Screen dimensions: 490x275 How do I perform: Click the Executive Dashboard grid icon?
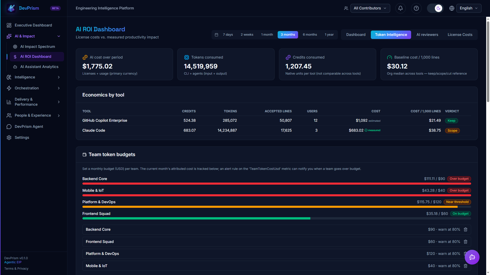9,25
